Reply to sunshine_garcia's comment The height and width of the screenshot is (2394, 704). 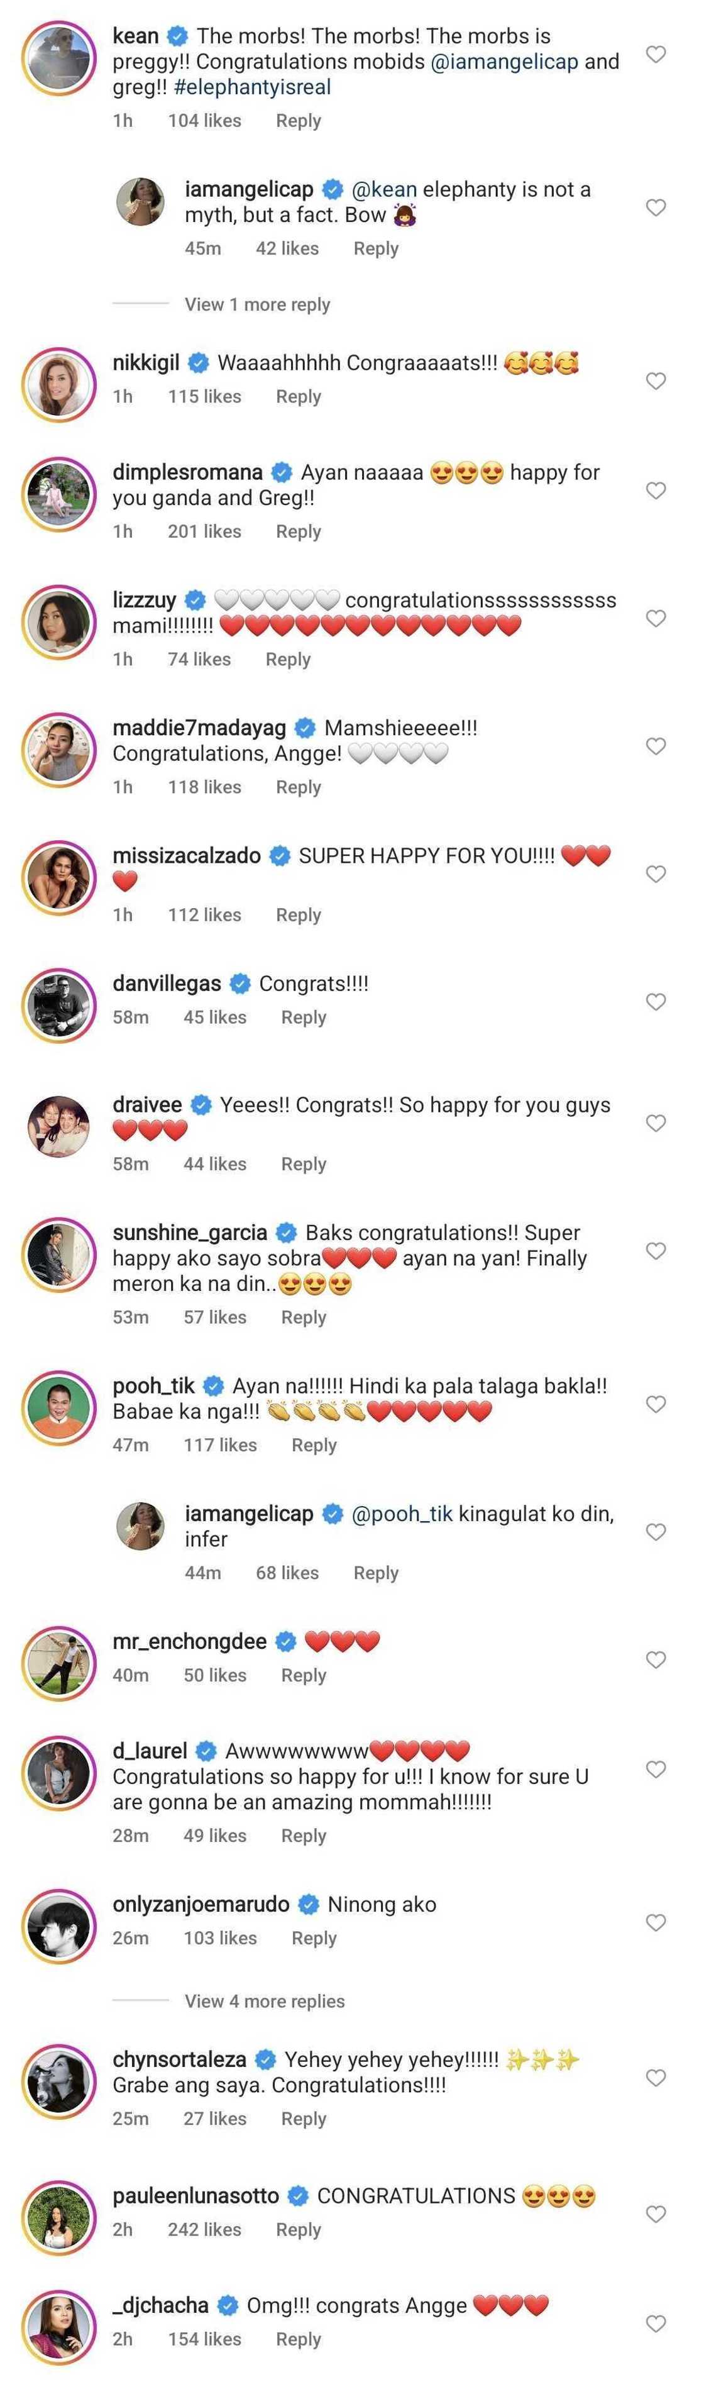point(304,1317)
